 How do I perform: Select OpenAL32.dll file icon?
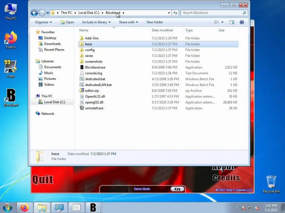[82, 96]
